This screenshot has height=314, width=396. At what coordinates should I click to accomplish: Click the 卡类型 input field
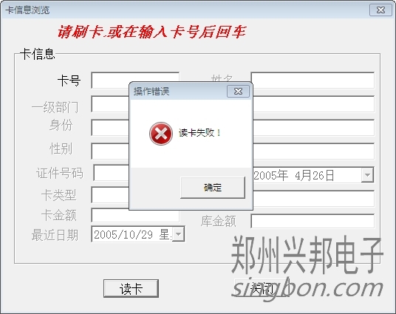(x=110, y=195)
